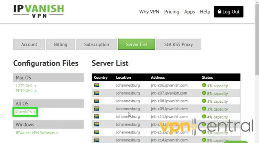This screenshot has width=259, height=143.
Task: Click the All OS section header
Action: (x=48, y=104)
